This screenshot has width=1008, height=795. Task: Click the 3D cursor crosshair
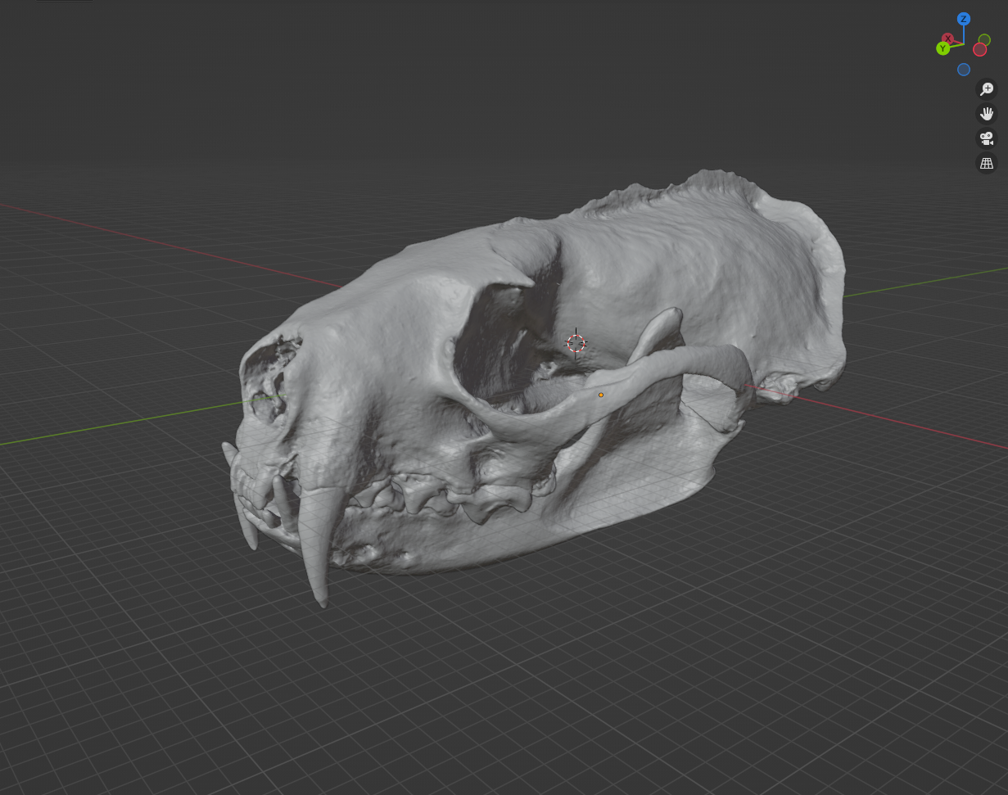click(576, 343)
